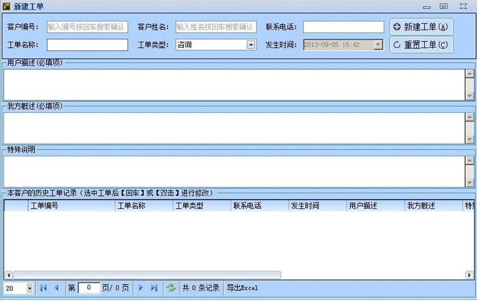Screen dimensions: 477x301
Task: Click the 重置工单(C) button
Action: coord(421,45)
